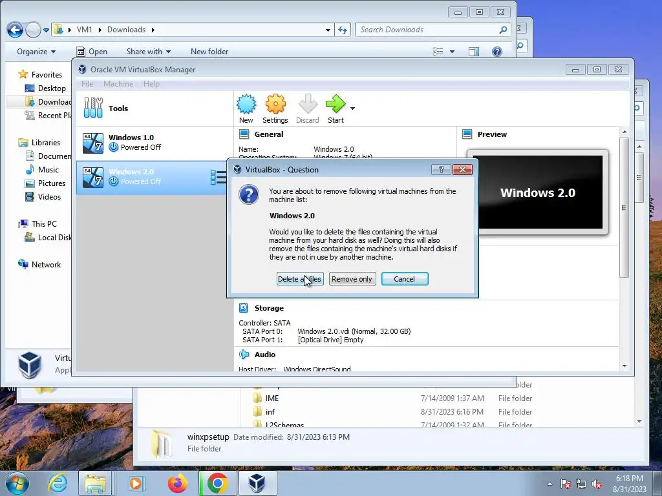The image size is (662, 496).
Task: Open the File menu in VirtualBox
Action: click(x=87, y=84)
